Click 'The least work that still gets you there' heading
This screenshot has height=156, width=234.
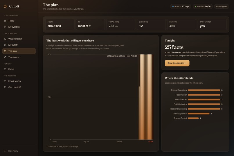pyautogui.click(x=70, y=41)
